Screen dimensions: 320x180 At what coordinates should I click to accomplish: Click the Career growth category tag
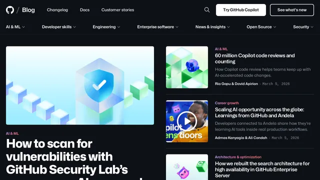click(226, 103)
